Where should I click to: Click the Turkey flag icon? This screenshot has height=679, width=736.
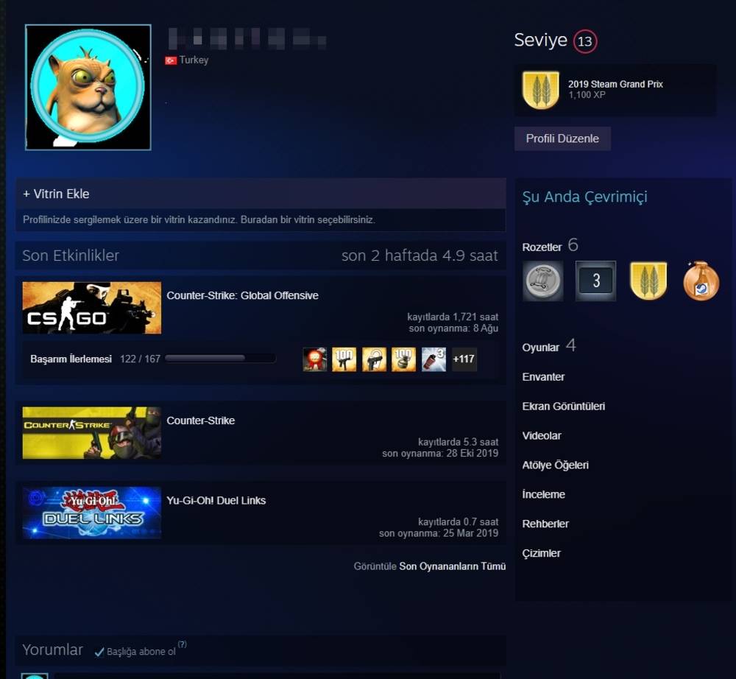pos(171,60)
